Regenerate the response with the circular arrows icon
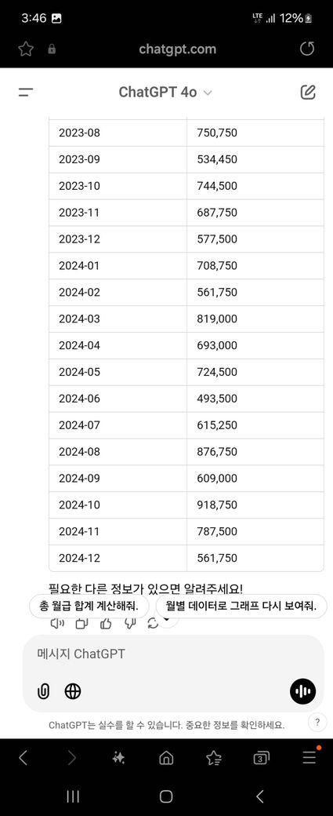Viewport: 333px width, 816px height. tap(153, 623)
